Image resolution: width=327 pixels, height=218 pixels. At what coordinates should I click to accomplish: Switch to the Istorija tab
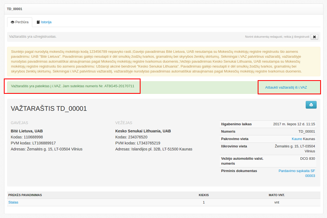pos(46,22)
